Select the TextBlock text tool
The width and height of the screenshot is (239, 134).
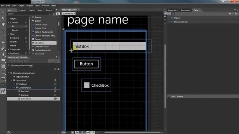tap(3, 72)
